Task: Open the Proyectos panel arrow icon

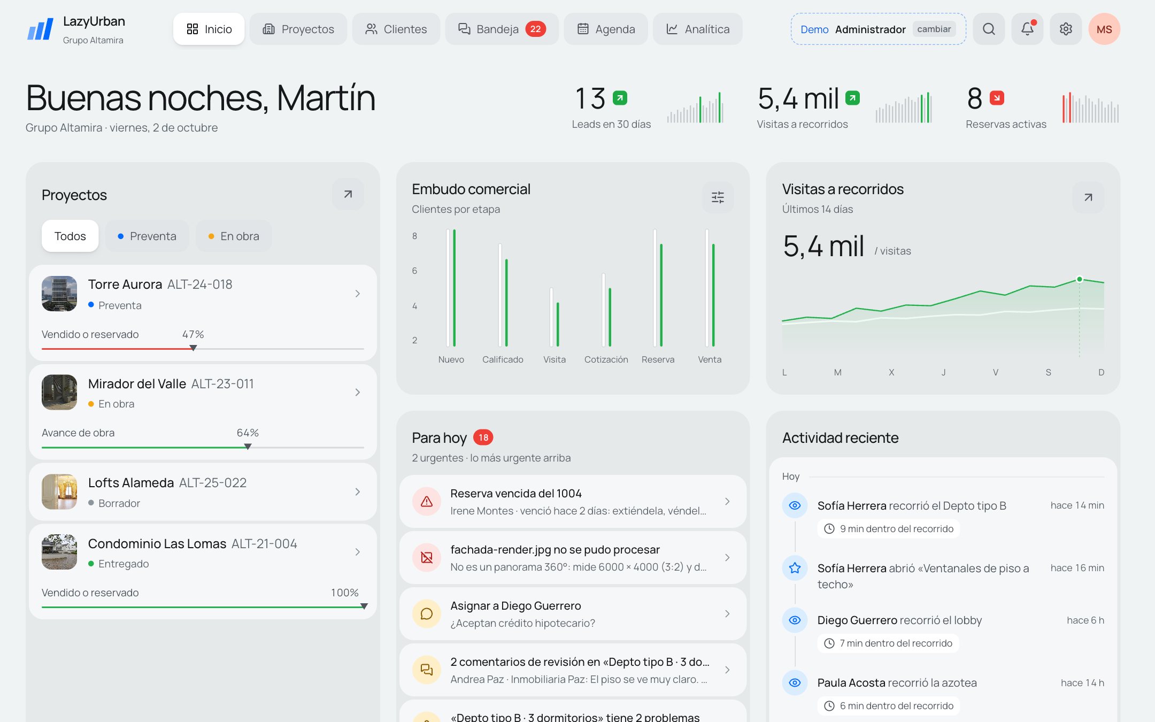Action: (348, 194)
